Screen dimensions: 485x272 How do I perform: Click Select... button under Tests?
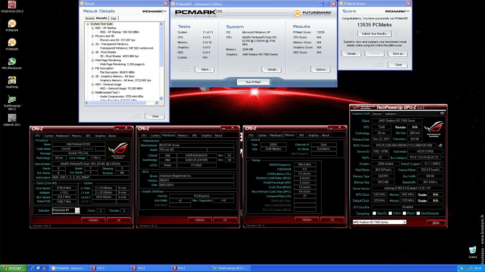pos(205,69)
